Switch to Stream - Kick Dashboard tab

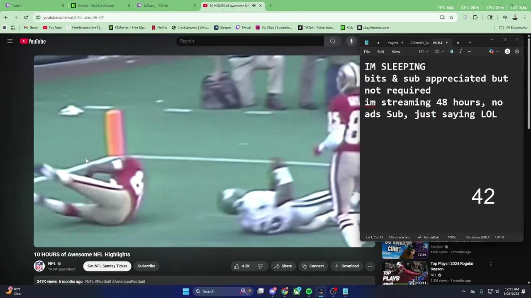click(100, 6)
